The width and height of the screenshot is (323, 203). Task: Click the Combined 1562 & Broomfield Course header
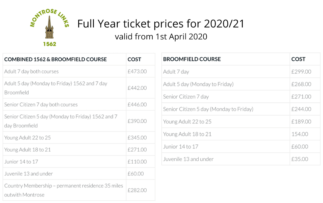point(56,60)
